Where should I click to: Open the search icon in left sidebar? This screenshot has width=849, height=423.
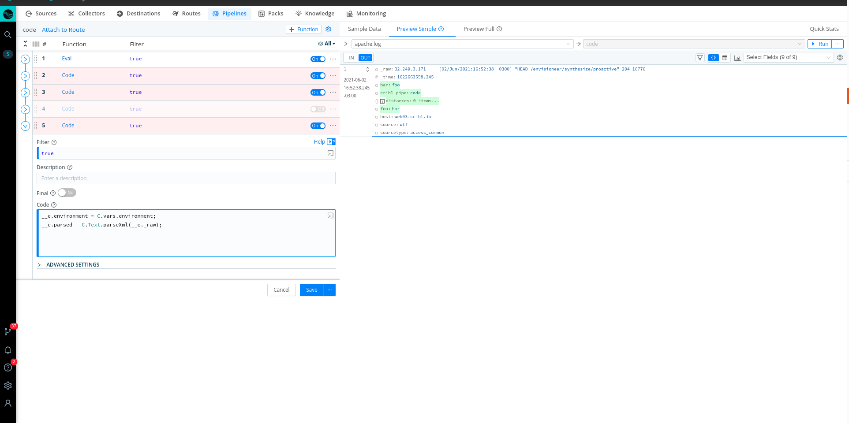click(x=7, y=35)
